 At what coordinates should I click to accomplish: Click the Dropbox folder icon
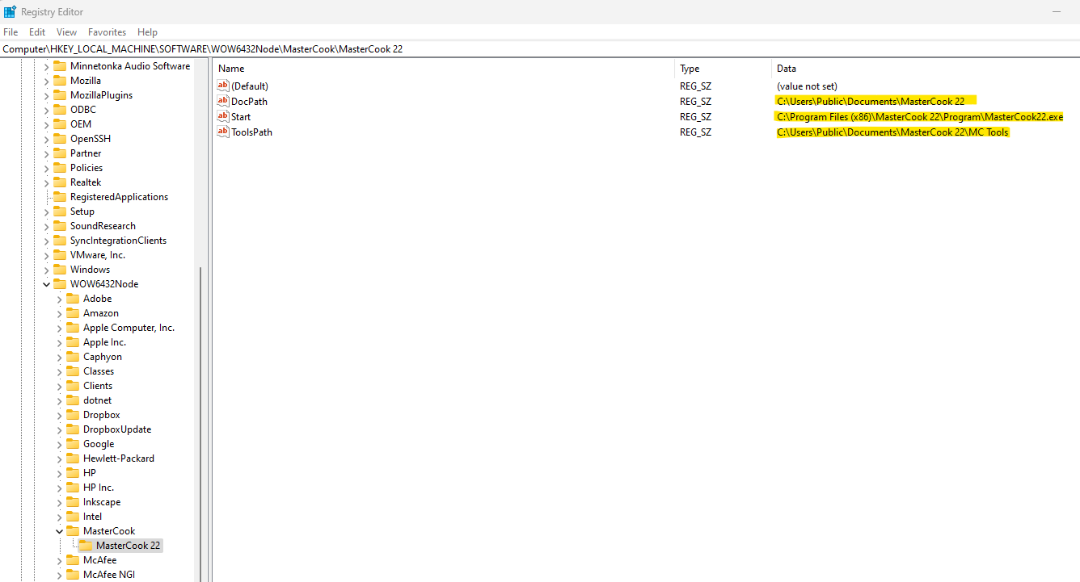73,415
